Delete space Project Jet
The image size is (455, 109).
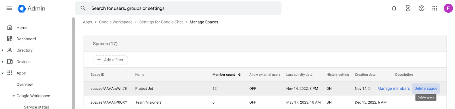click(426, 89)
